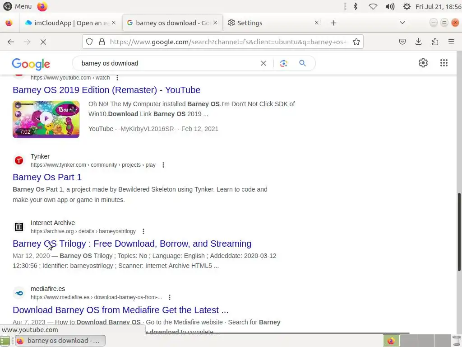Submit search with magnifier icon

[x=302, y=63]
